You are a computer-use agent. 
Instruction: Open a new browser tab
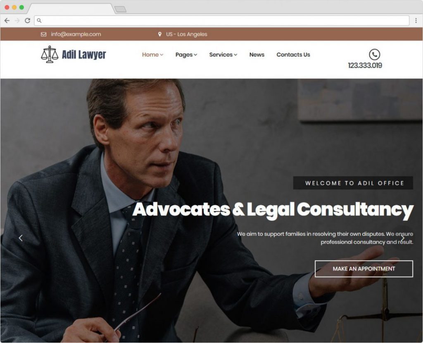point(120,10)
